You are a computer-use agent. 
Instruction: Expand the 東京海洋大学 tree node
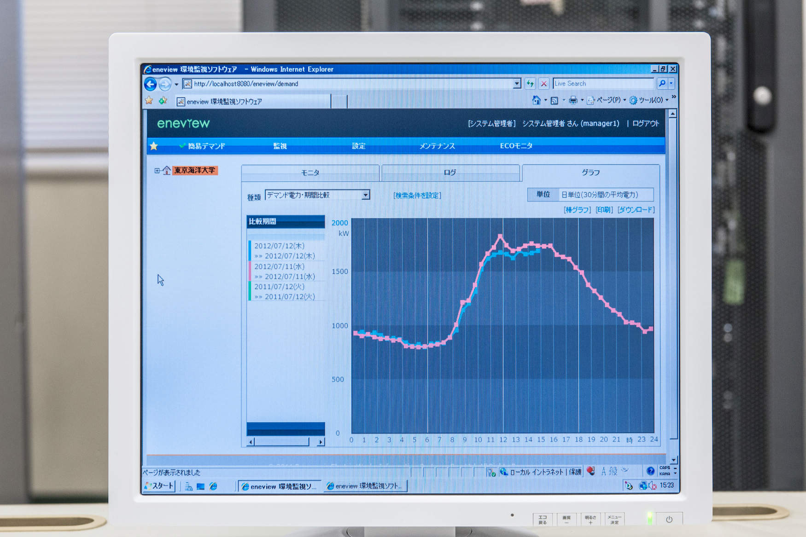point(157,171)
